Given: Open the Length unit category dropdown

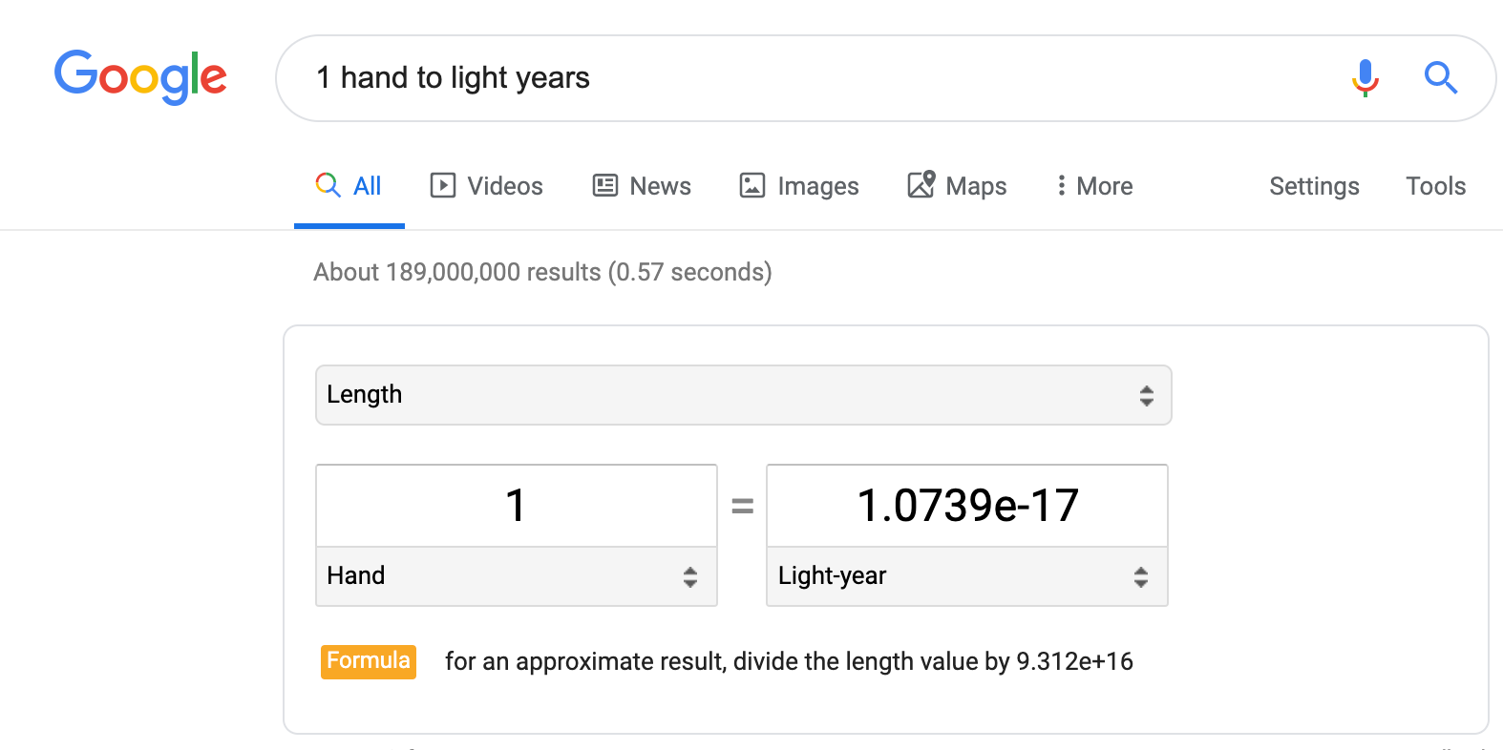Looking at the screenshot, I should click(x=744, y=395).
